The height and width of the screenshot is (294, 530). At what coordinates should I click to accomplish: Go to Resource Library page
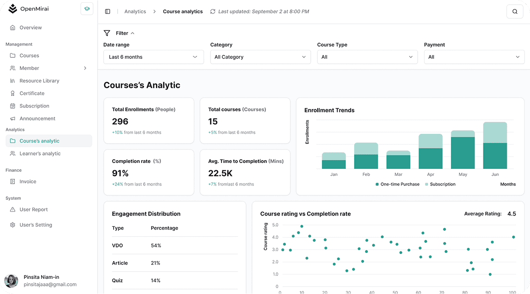[39, 81]
